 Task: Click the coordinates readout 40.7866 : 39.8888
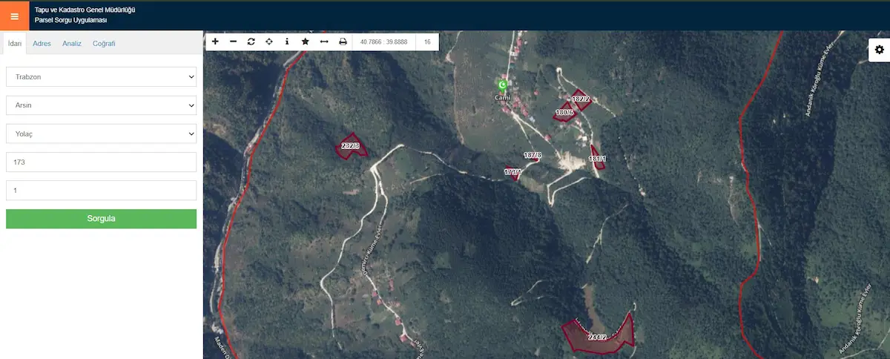point(383,42)
